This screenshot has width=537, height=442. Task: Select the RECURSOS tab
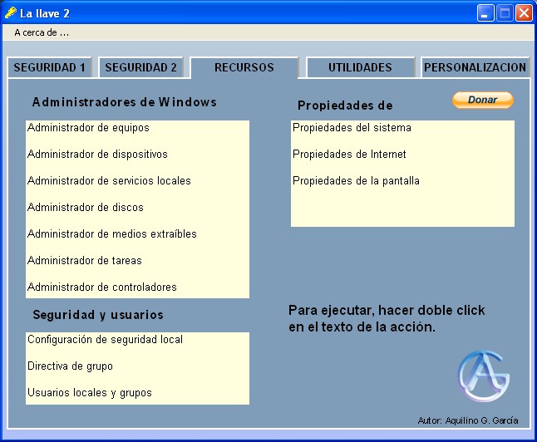click(x=244, y=67)
